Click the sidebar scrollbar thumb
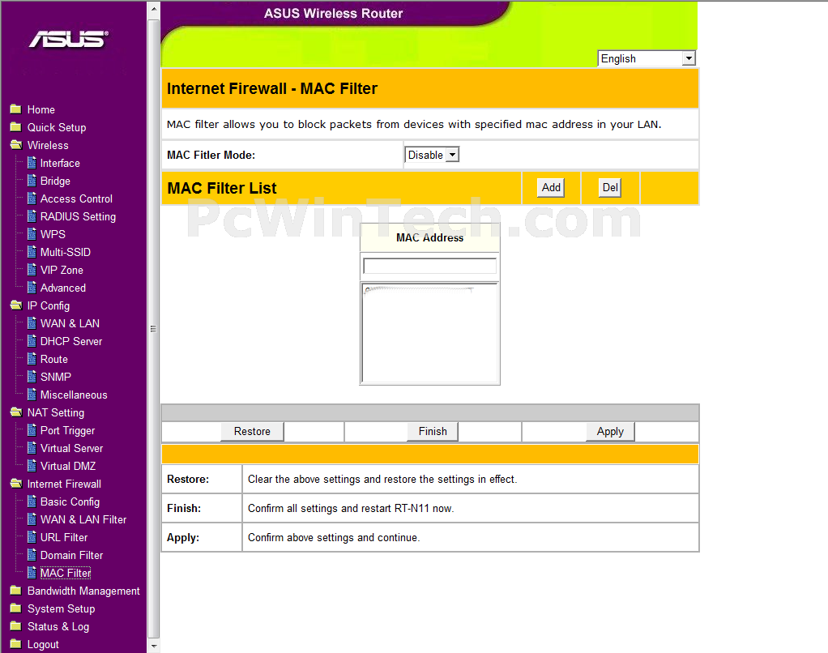 tap(154, 328)
